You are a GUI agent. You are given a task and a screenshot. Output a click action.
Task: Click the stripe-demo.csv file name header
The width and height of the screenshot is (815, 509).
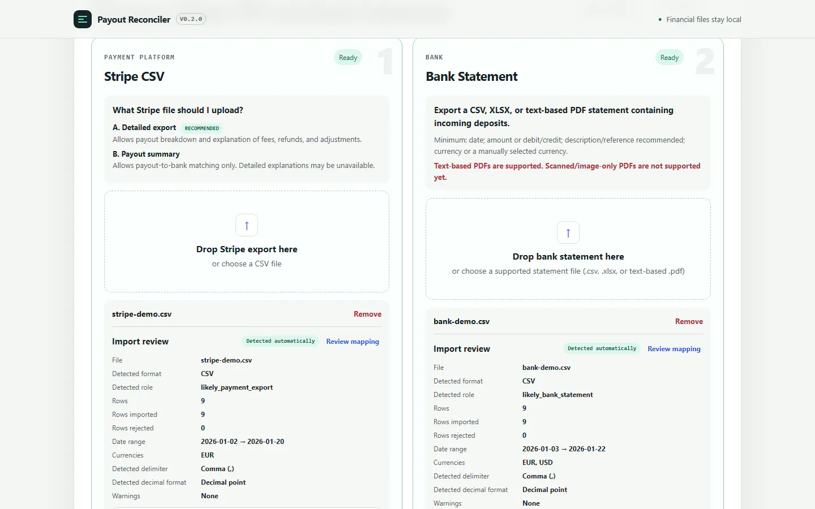click(x=141, y=314)
